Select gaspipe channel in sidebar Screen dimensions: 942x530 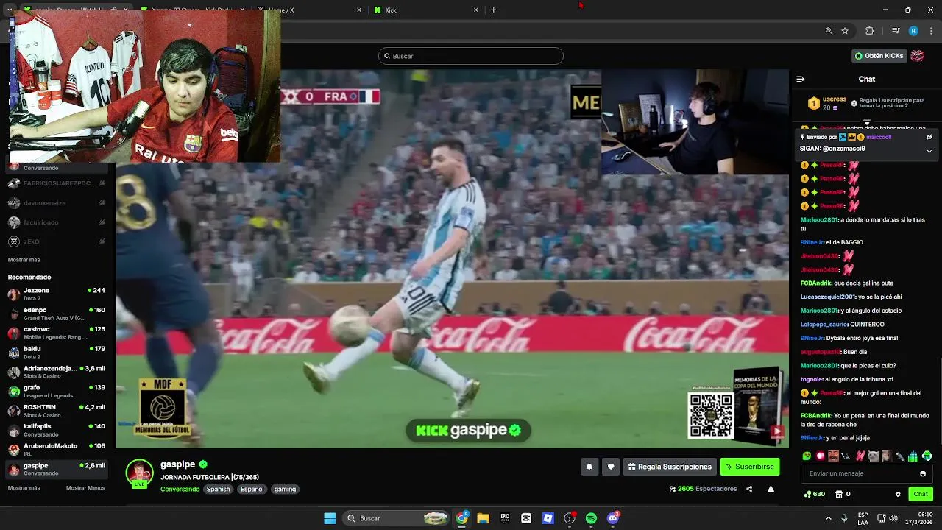click(x=57, y=469)
